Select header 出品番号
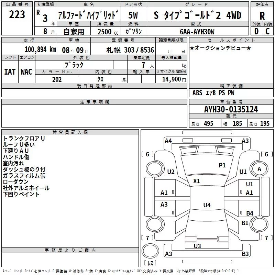275x275 pixels. pyautogui.click(x=17, y=4)
